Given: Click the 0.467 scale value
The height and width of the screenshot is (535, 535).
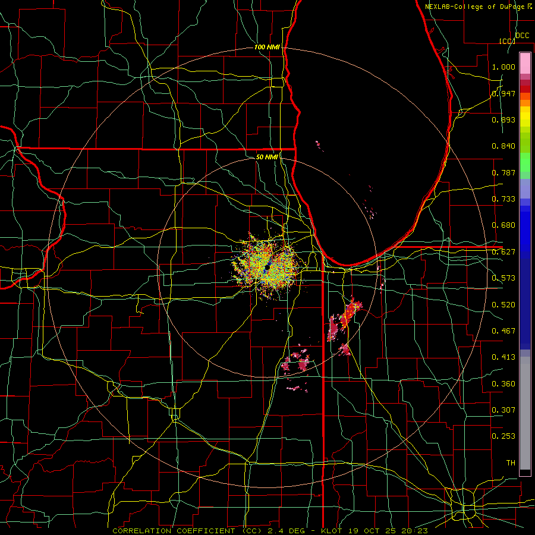Looking at the screenshot, I should [503, 331].
